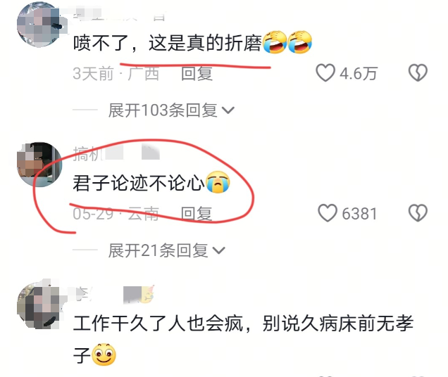Open first commenter's pixelated avatar
The width and height of the screenshot is (448, 377).
coord(39,25)
